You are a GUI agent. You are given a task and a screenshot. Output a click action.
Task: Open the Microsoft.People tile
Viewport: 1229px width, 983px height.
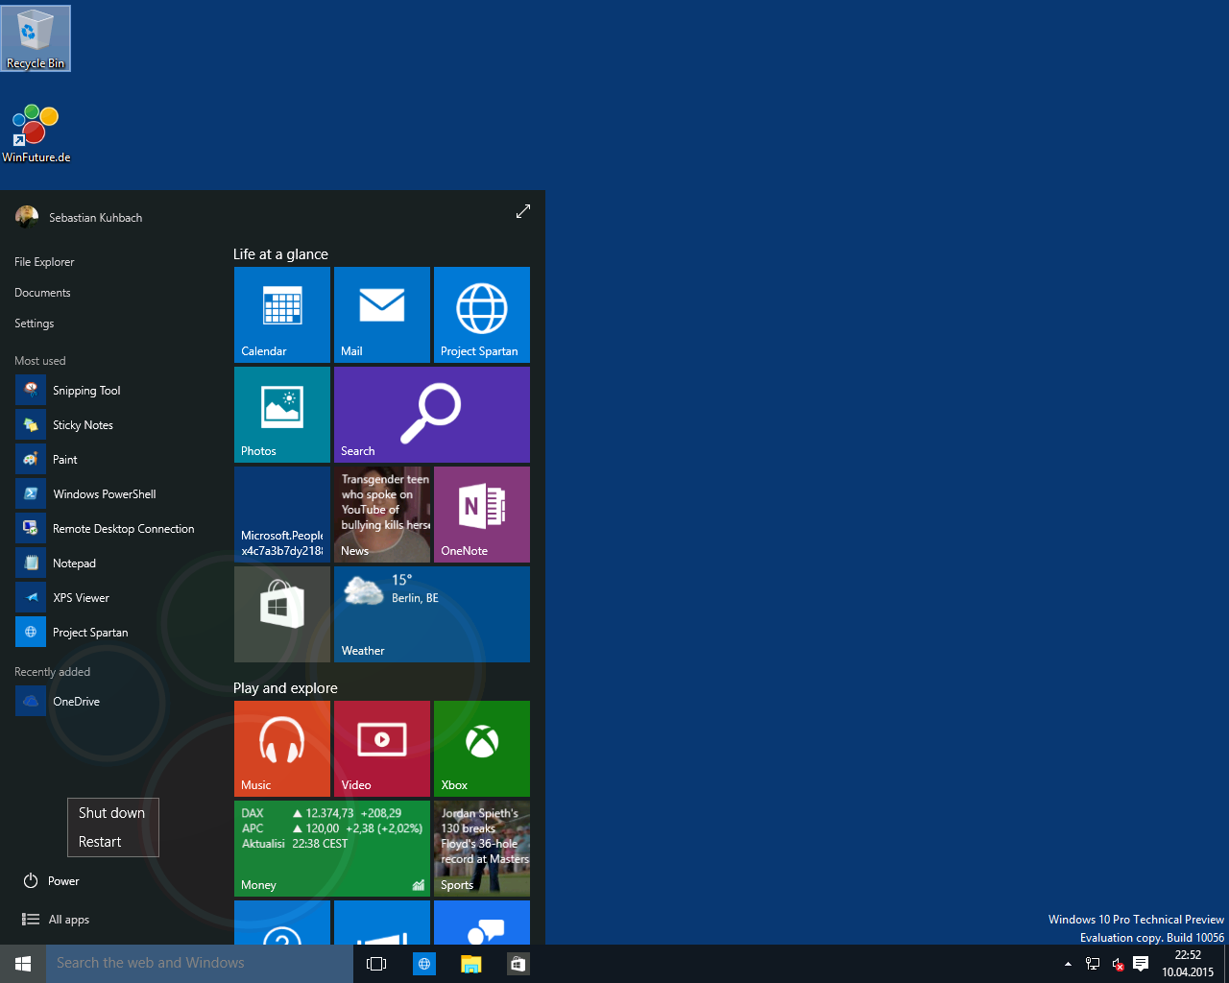(282, 515)
